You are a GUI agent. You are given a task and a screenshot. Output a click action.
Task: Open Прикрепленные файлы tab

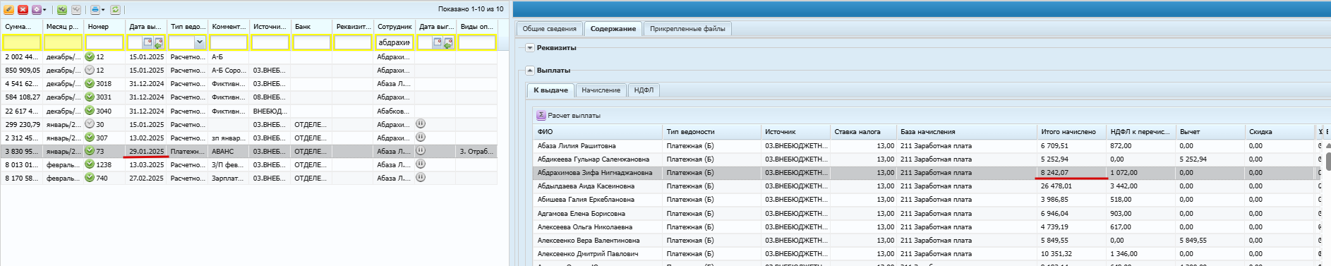687,29
